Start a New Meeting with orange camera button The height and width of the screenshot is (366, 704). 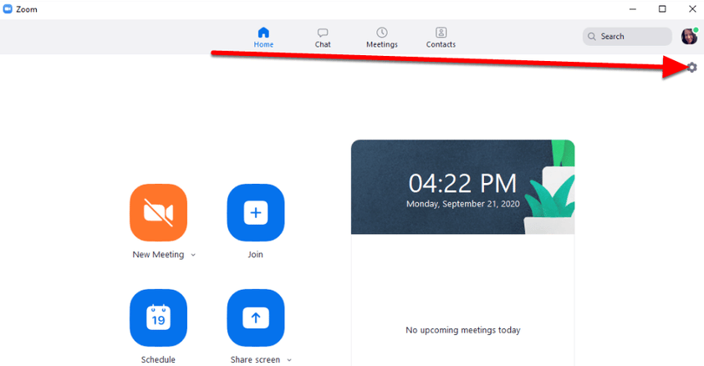pyautogui.click(x=159, y=212)
